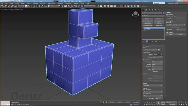Toggle the 3D Snaps icon
This screenshot has width=188, height=106.
pos(69,6)
